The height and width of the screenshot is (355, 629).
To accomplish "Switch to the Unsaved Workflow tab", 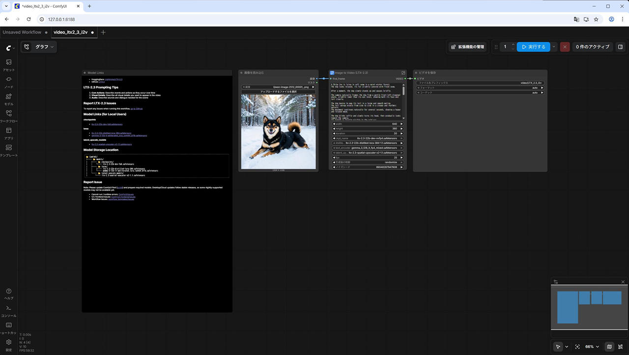I will tap(22, 32).
